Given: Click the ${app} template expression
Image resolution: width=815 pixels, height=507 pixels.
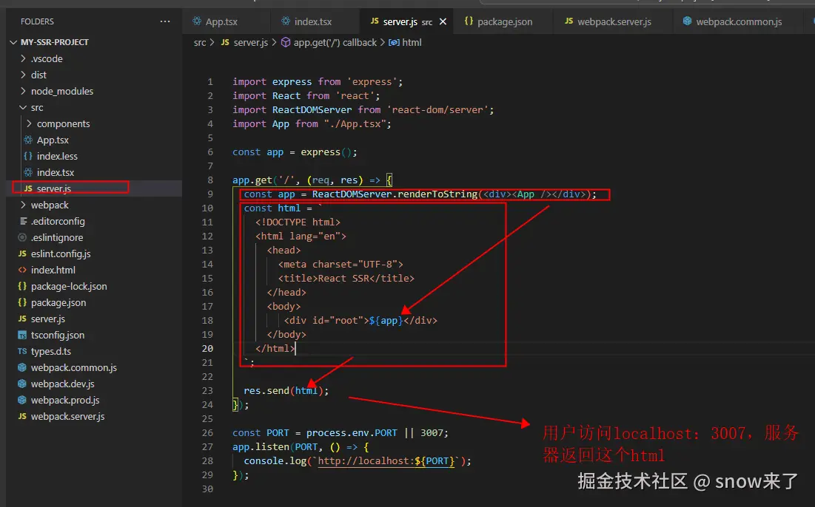Looking at the screenshot, I should [386, 321].
